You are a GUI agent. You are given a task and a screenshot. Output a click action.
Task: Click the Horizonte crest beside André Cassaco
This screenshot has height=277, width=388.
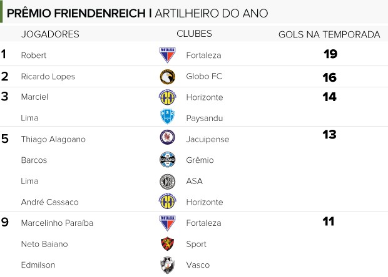pyautogui.click(x=167, y=202)
